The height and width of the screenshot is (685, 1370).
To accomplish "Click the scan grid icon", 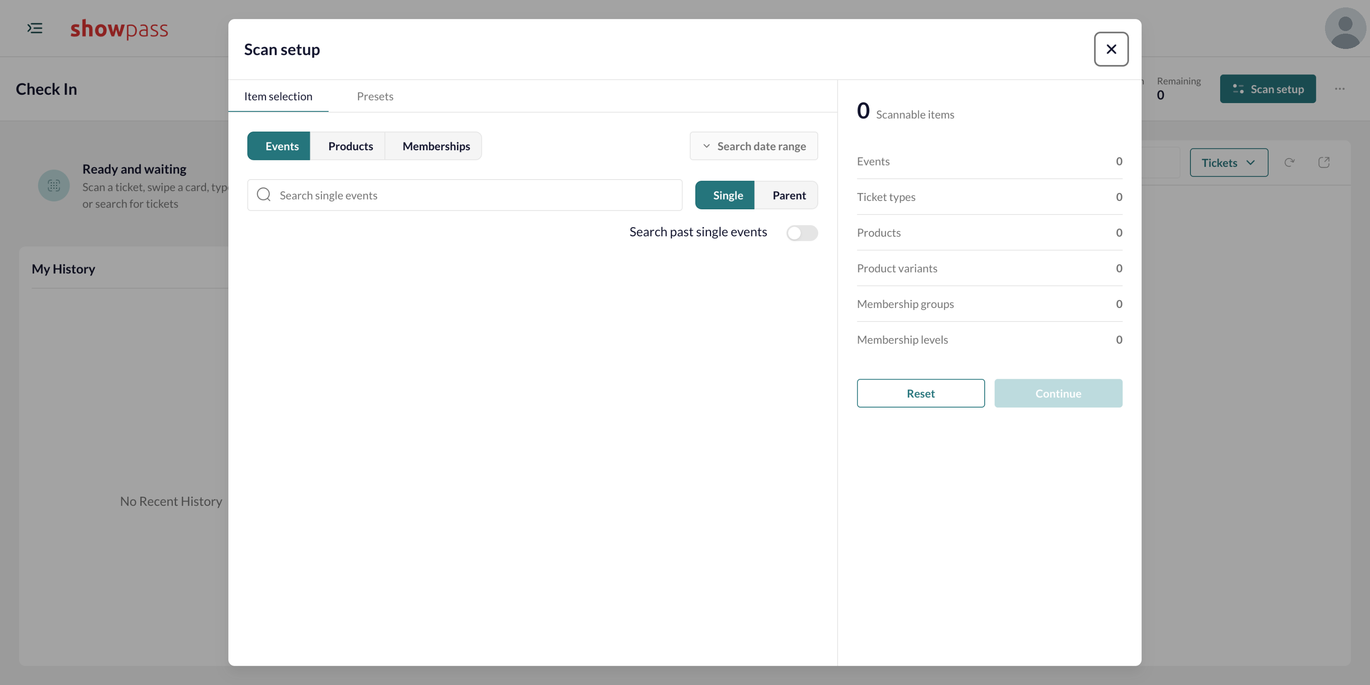I will [x=54, y=186].
